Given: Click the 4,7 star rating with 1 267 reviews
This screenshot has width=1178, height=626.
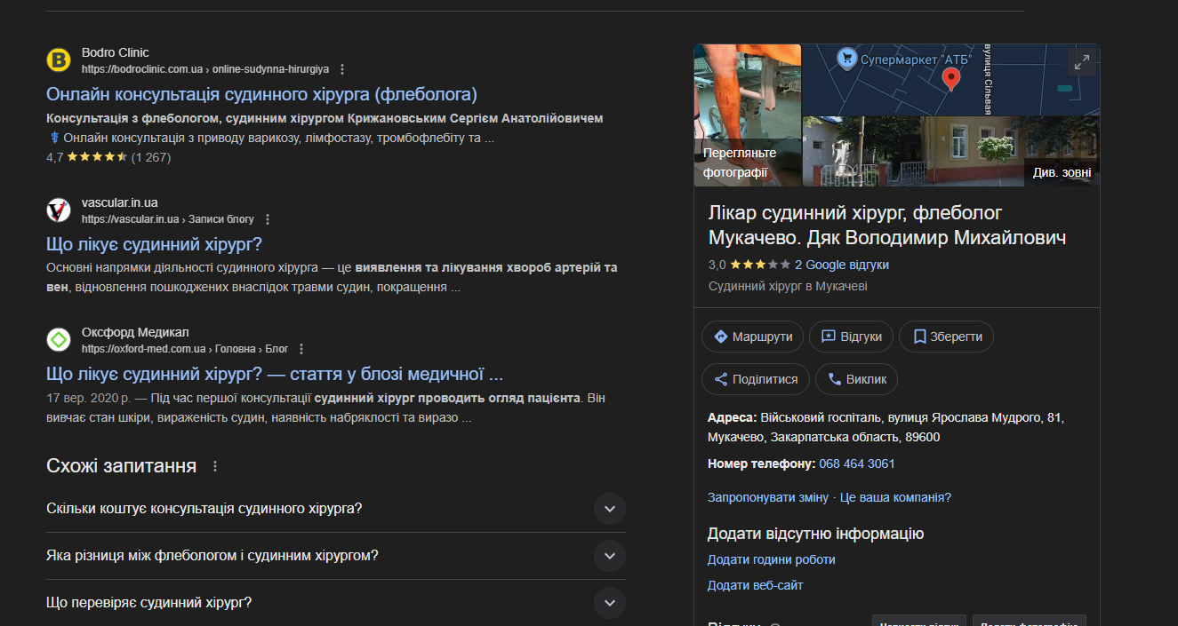Looking at the screenshot, I should [108, 157].
